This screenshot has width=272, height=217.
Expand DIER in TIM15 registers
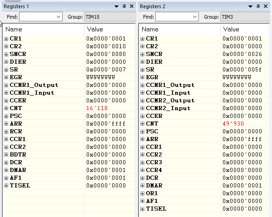(6, 62)
